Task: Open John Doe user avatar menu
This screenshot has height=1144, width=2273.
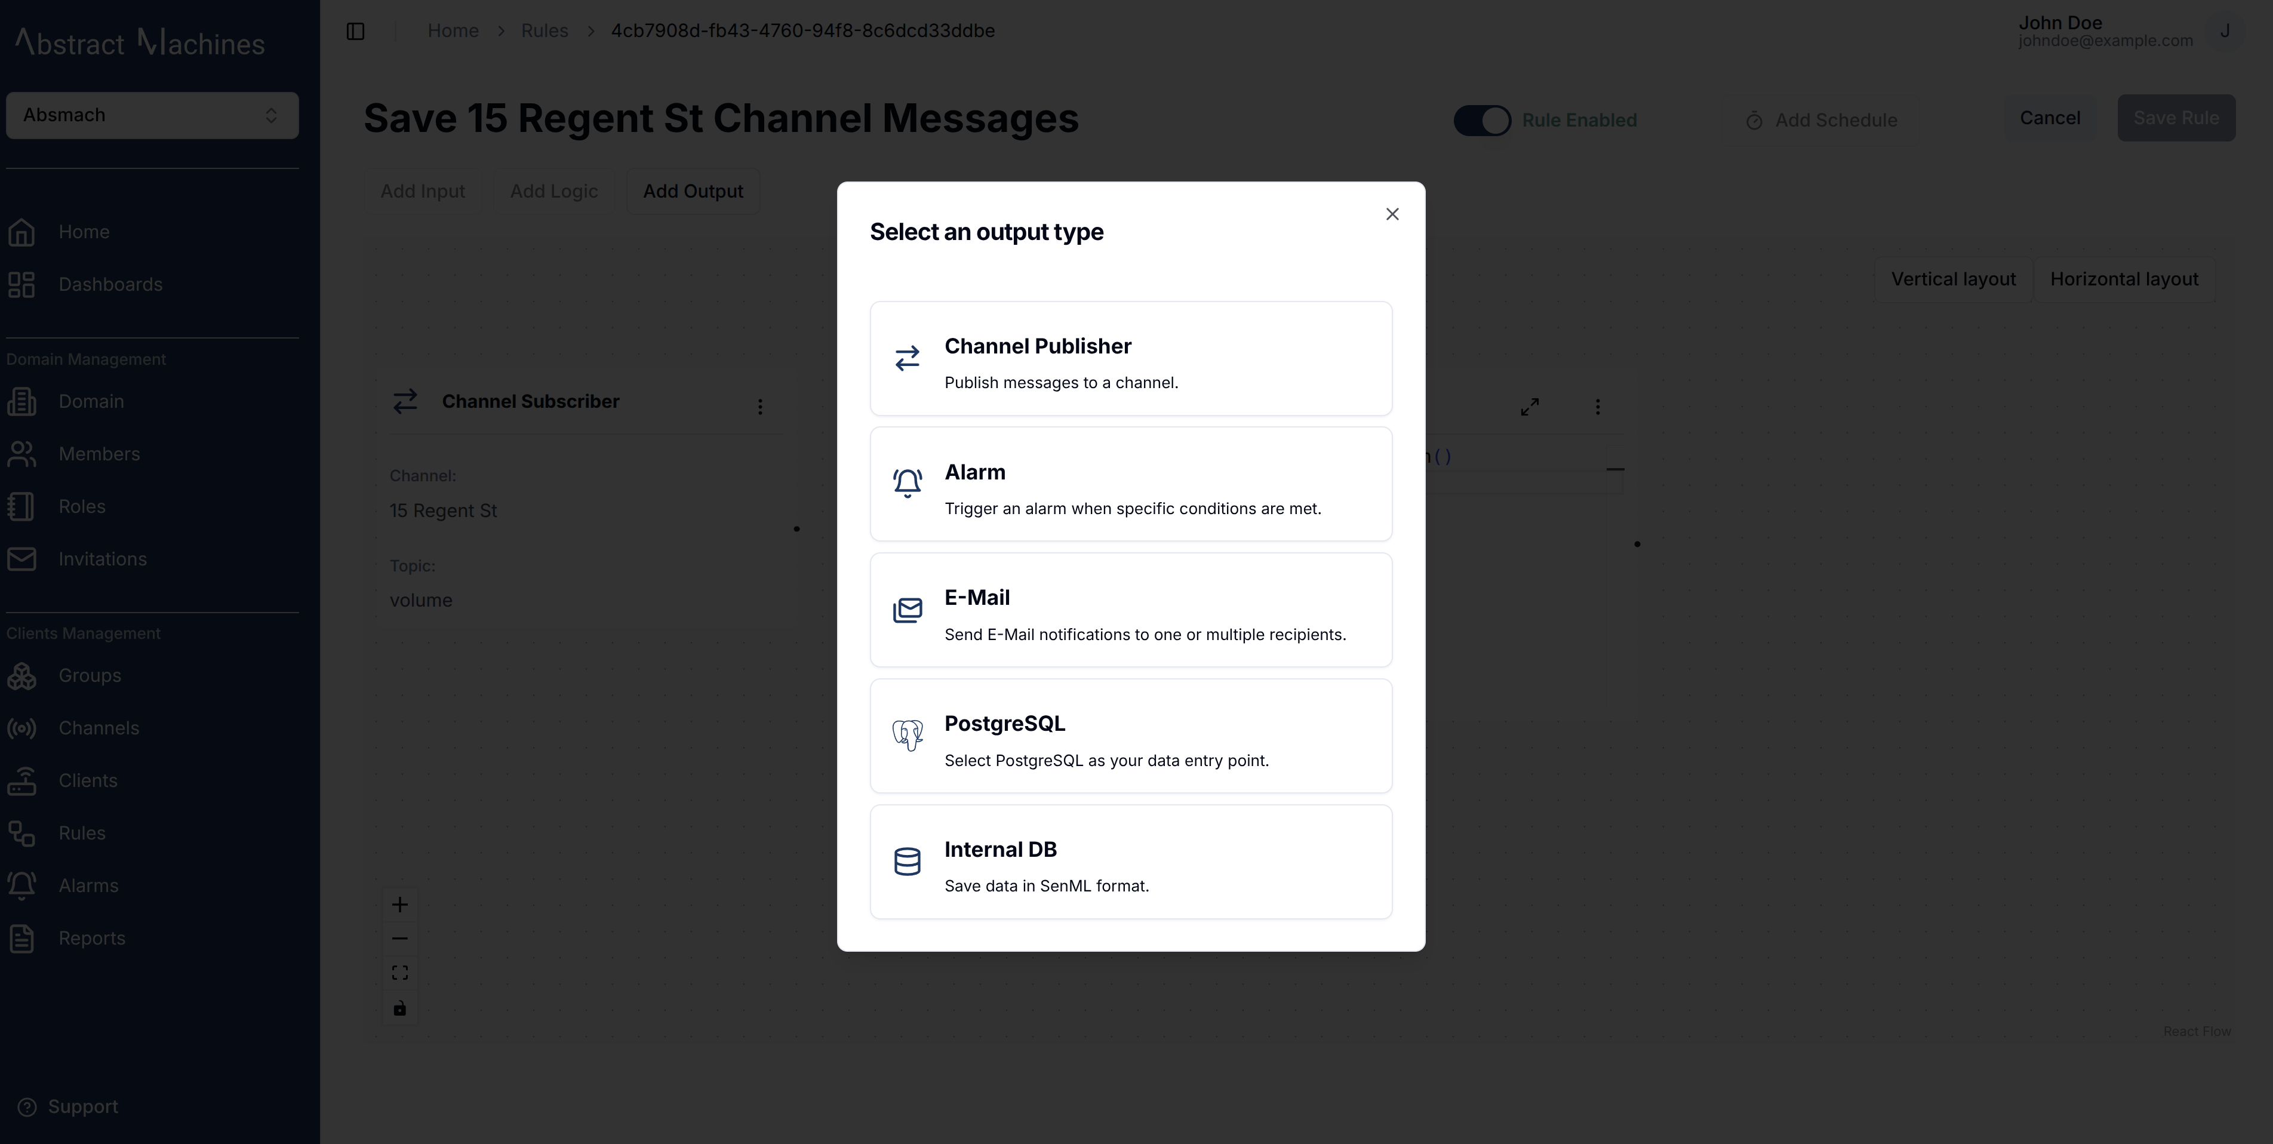Action: [x=2225, y=32]
